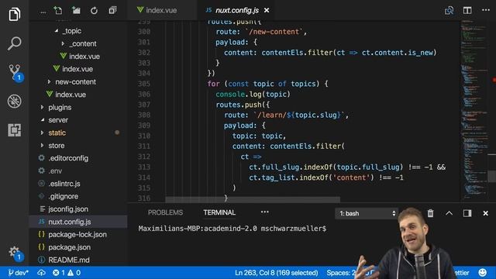Image resolution: width=496 pixels, height=279 pixels.
Task: Synchronize changes via cloud icon in status bar
Action: click(41, 273)
